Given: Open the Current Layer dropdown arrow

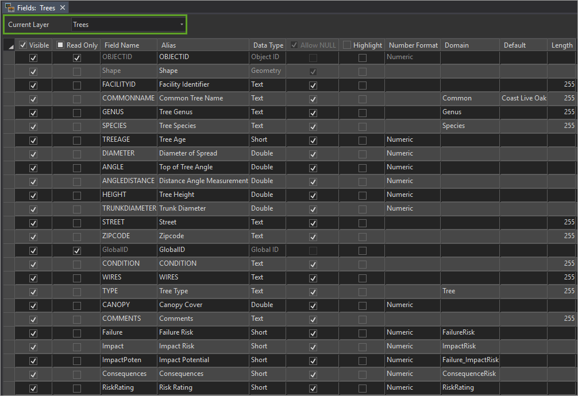Looking at the screenshot, I should pyautogui.click(x=181, y=25).
